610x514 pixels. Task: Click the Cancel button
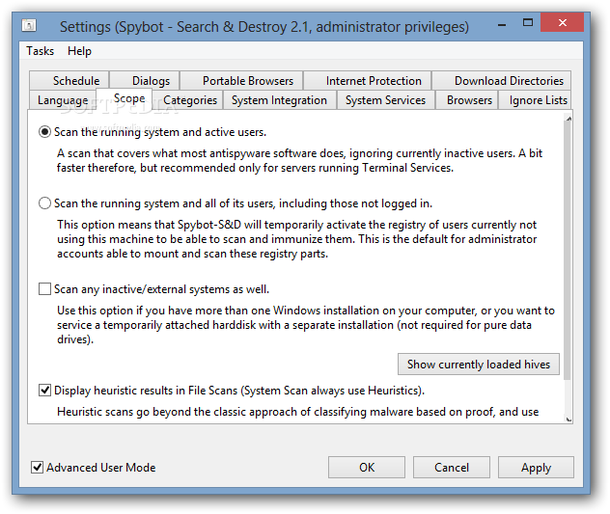click(452, 468)
